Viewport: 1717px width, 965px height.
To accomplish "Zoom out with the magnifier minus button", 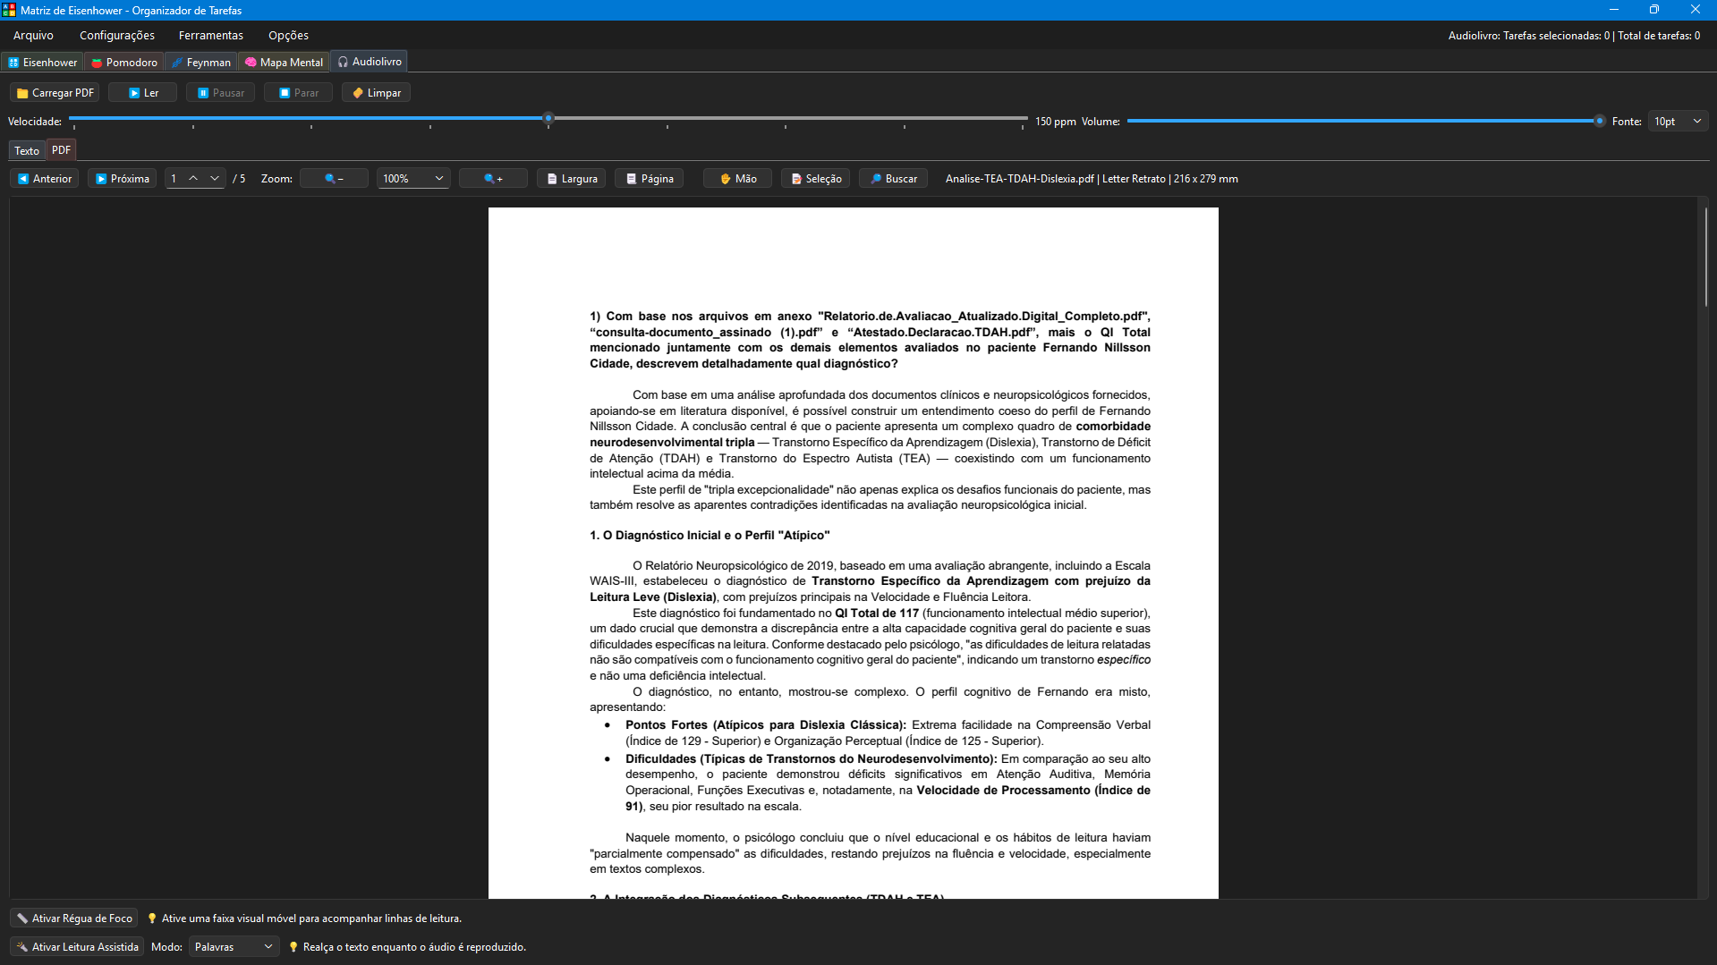I will (x=334, y=179).
